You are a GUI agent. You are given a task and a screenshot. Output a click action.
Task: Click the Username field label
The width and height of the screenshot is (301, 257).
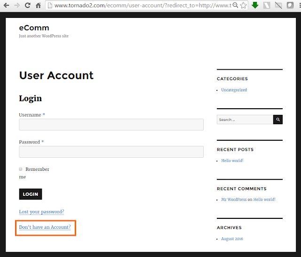pyautogui.click(x=30, y=115)
